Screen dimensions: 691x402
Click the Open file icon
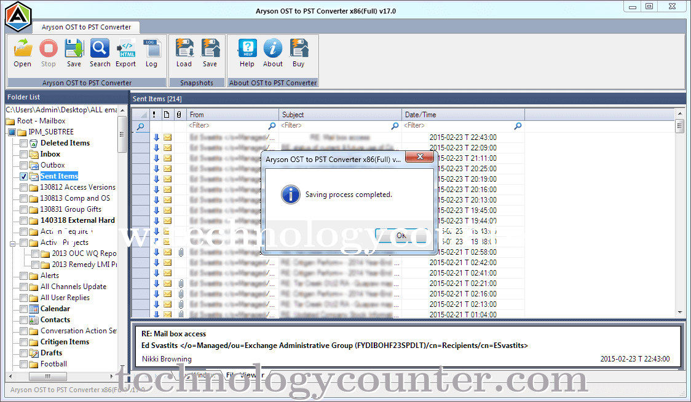(x=23, y=48)
